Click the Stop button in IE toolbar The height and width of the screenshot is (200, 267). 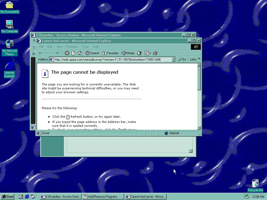pyautogui.click(x=67, y=53)
